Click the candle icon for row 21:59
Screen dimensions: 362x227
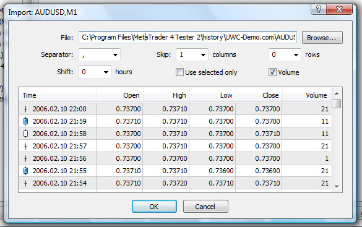point(25,121)
